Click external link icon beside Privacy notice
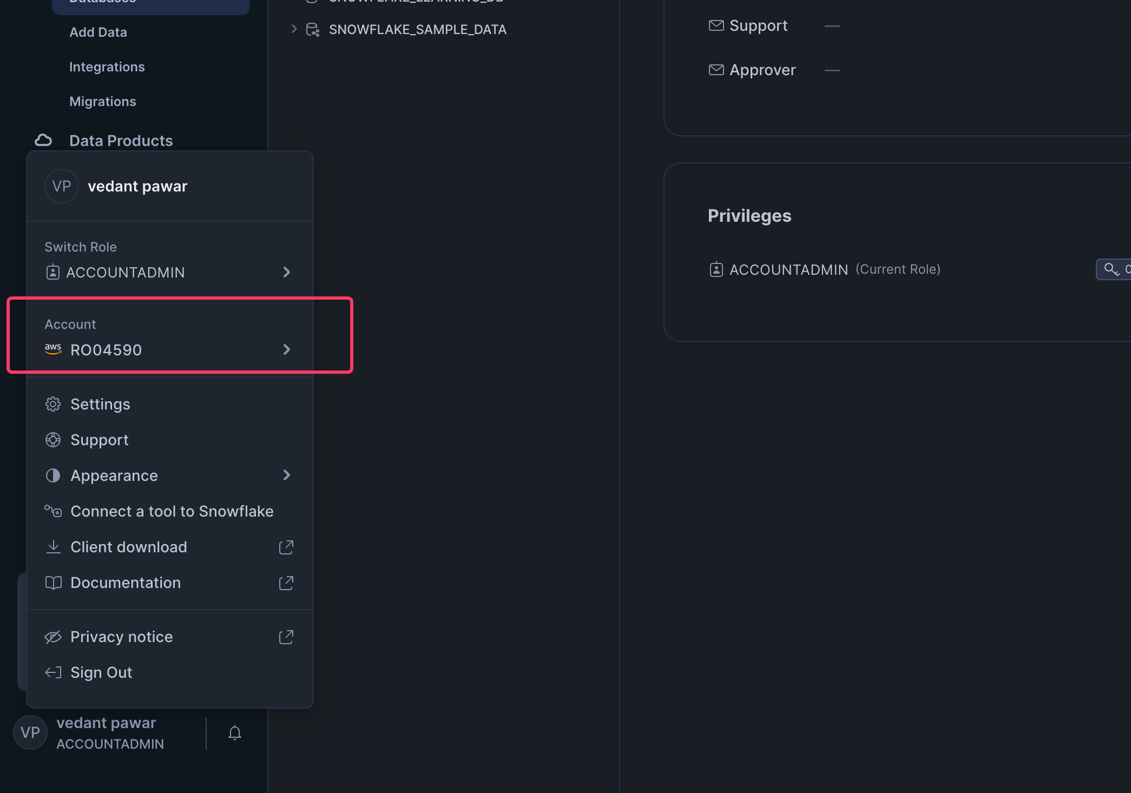This screenshot has width=1131, height=793. pos(286,637)
